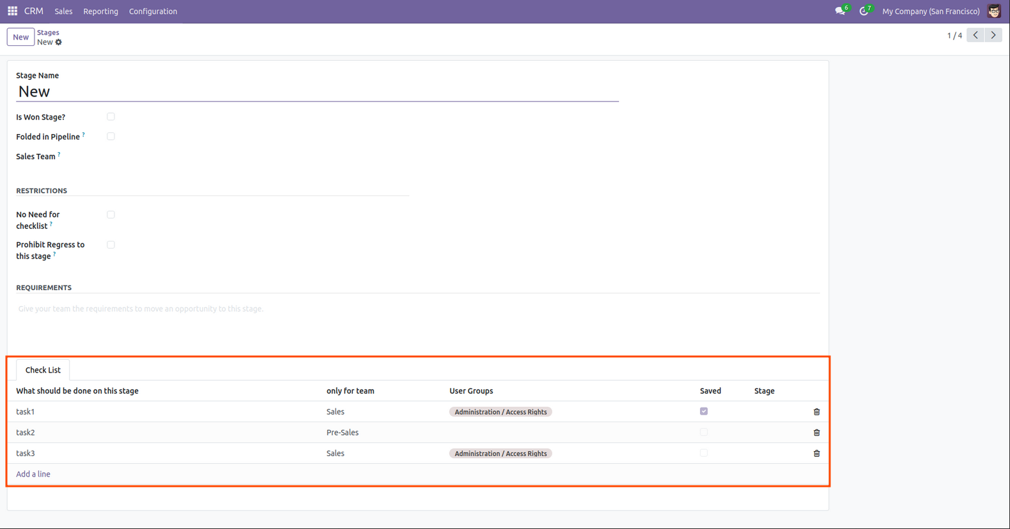Delete task2 row with trash icon
Image resolution: width=1010 pixels, height=529 pixels.
816,433
